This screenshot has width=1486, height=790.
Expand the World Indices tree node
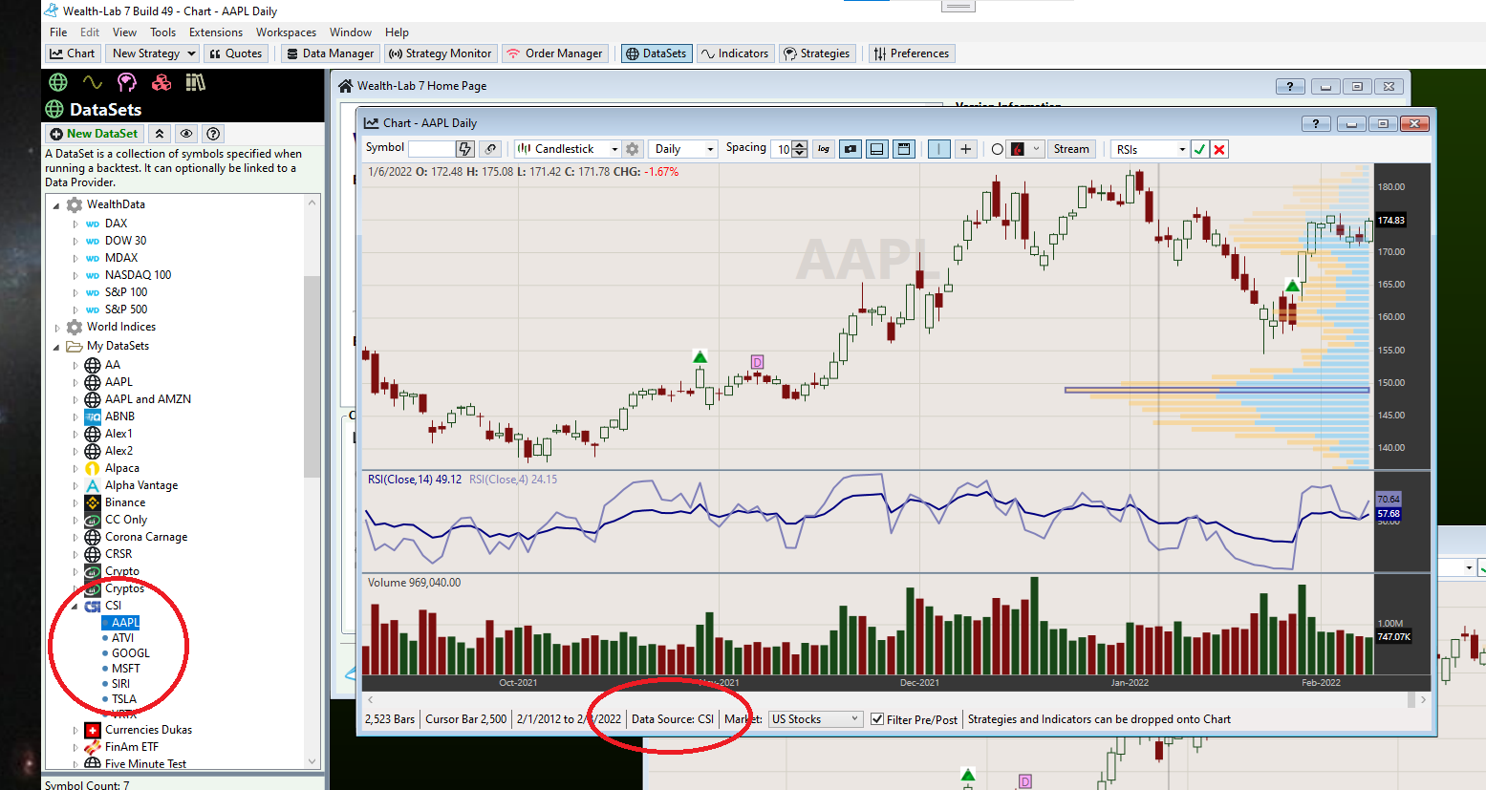click(56, 328)
